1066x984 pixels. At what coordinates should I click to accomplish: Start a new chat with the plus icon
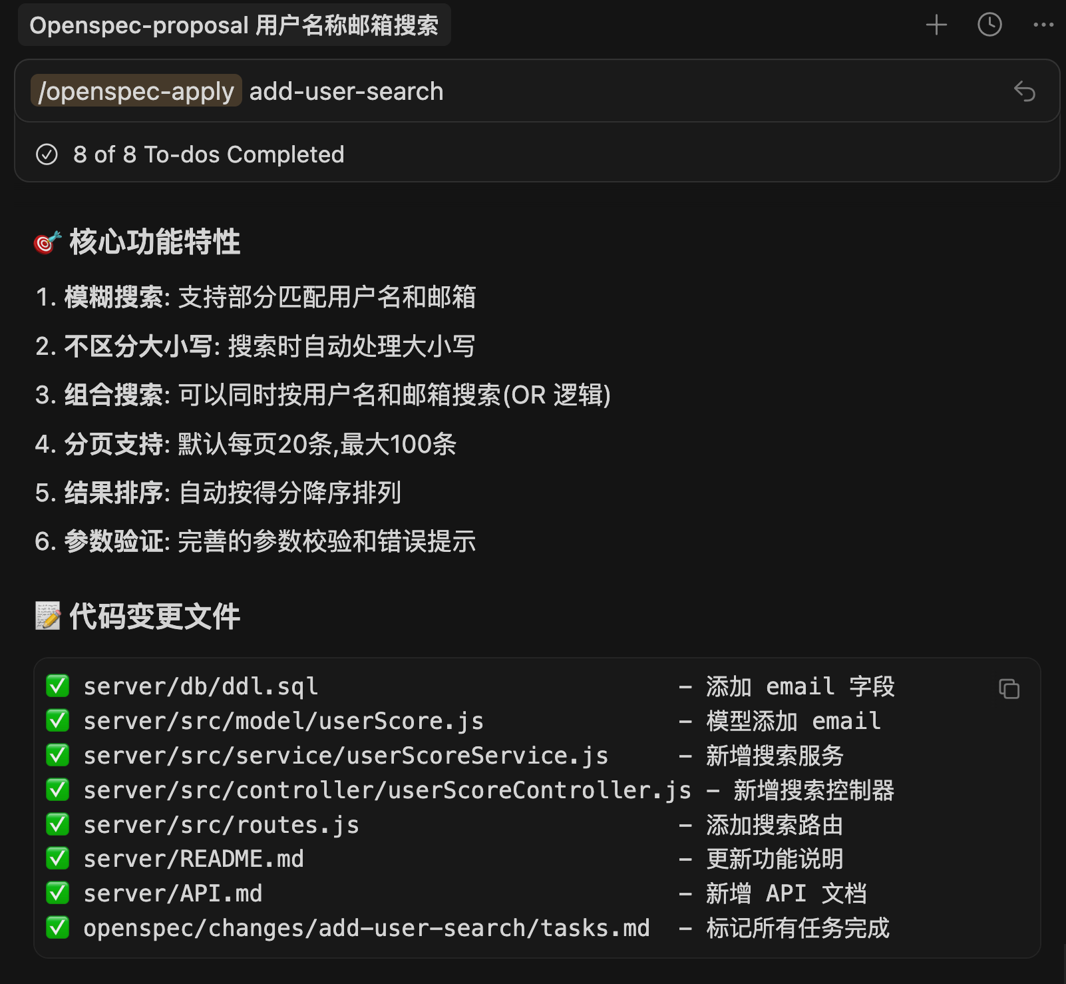pos(936,25)
